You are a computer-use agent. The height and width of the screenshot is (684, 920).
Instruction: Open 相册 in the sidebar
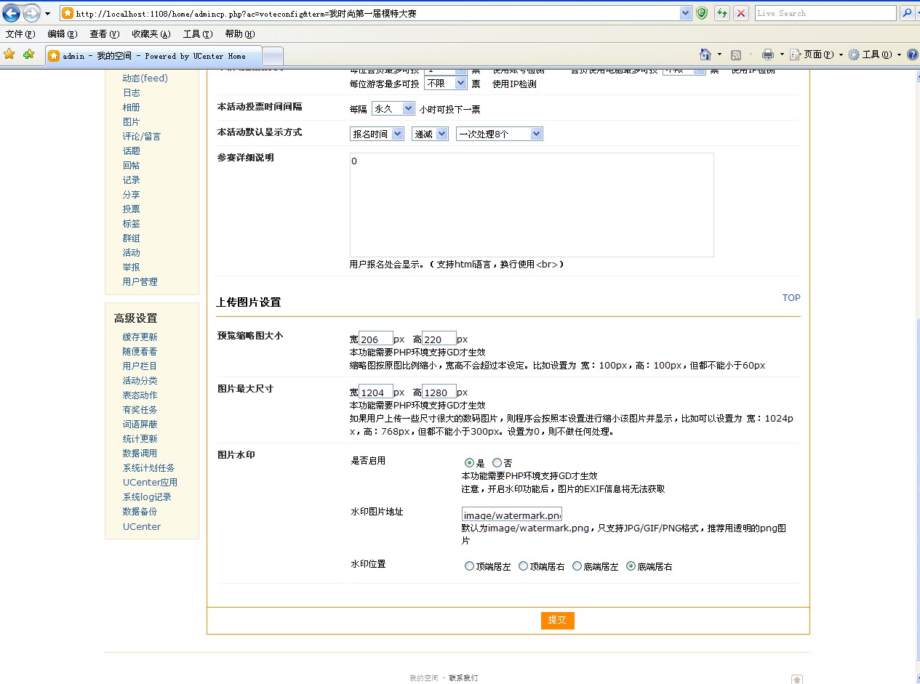pos(131,108)
